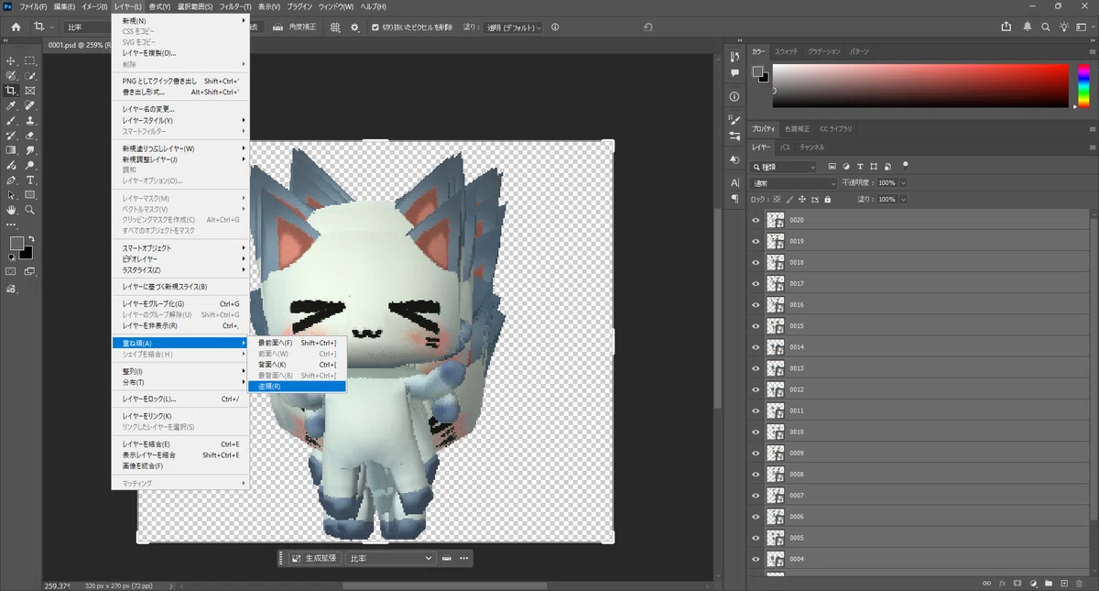Open the Color panel options menu

[x=1092, y=51]
